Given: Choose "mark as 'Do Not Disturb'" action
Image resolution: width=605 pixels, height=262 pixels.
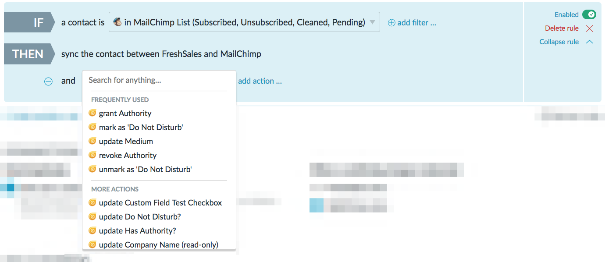Looking at the screenshot, I should (140, 127).
